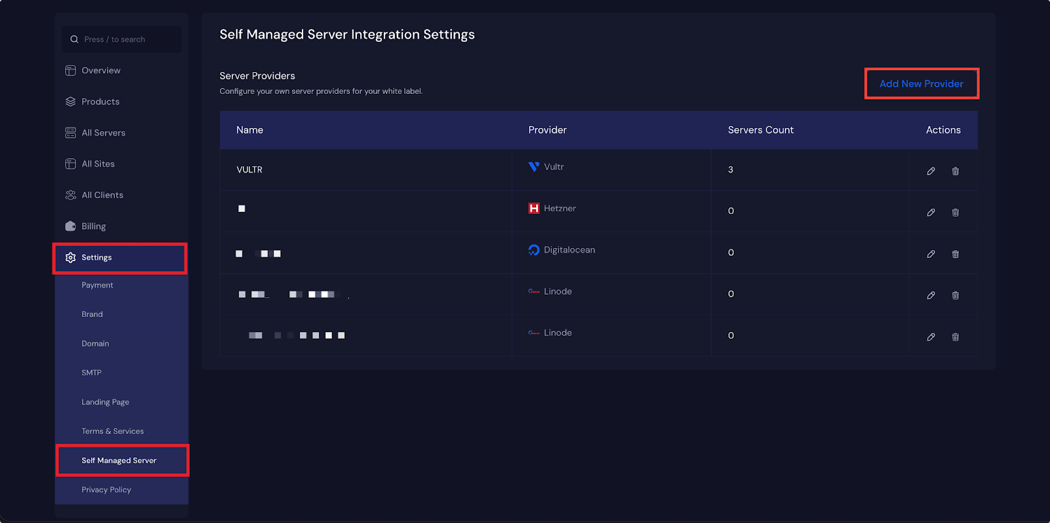Open the Overview page
1050x523 pixels.
100,70
